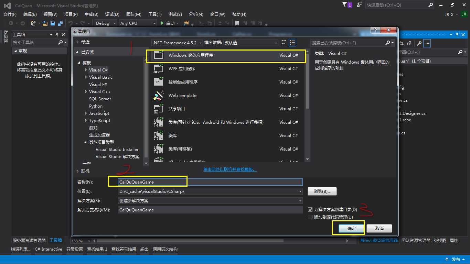
Task: Click the link to find templates online
Action: (x=230, y=169)
